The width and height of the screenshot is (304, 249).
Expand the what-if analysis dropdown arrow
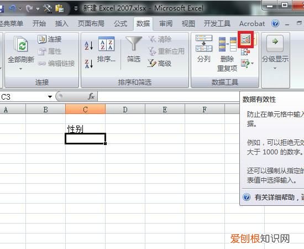pos(253,63)
